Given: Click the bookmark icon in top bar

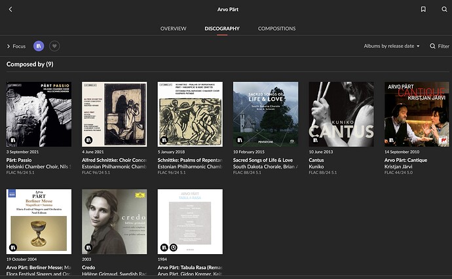Looking at the screenshot, I should tap(424, 9).
